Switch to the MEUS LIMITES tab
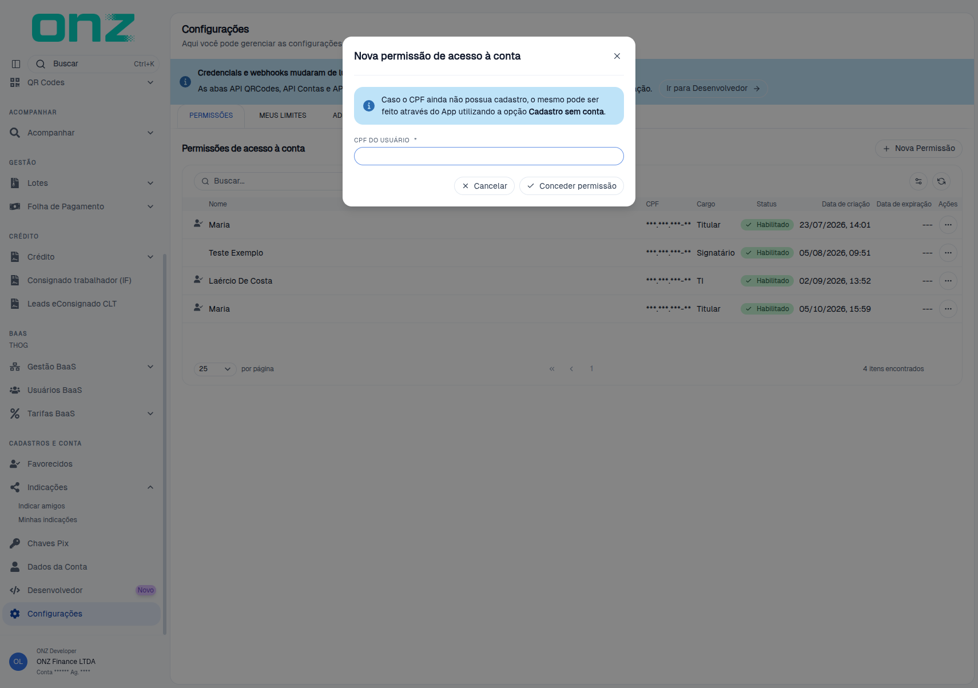This screenshot has width=978, height=688. coord(283,116)
